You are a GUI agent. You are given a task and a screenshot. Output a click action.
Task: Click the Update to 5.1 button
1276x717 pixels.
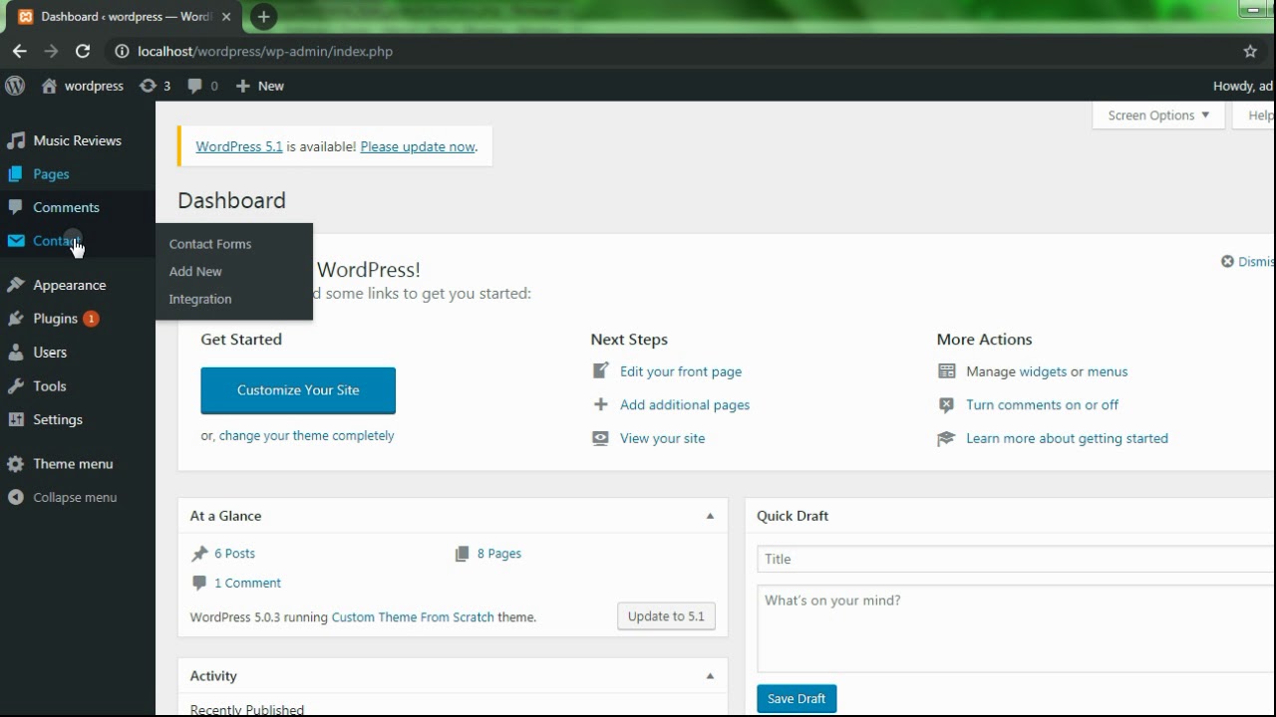point(666,616)
